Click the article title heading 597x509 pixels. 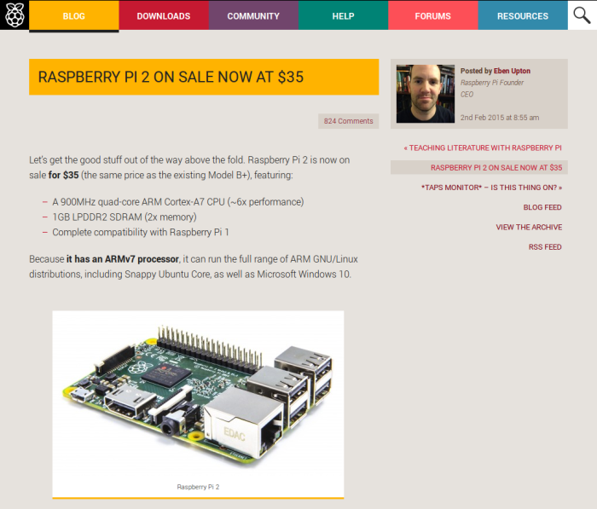tap(171, 77)
